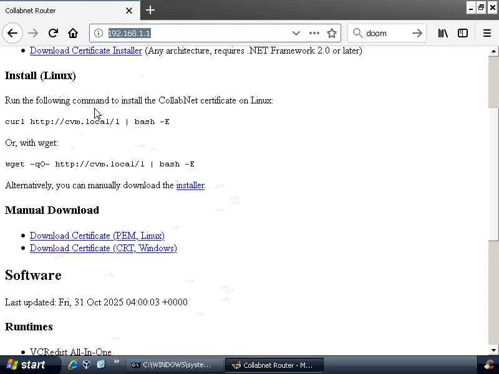Open the Firefox hamburger menu
This screenshot has width=499, height=374.
[487, 33]
